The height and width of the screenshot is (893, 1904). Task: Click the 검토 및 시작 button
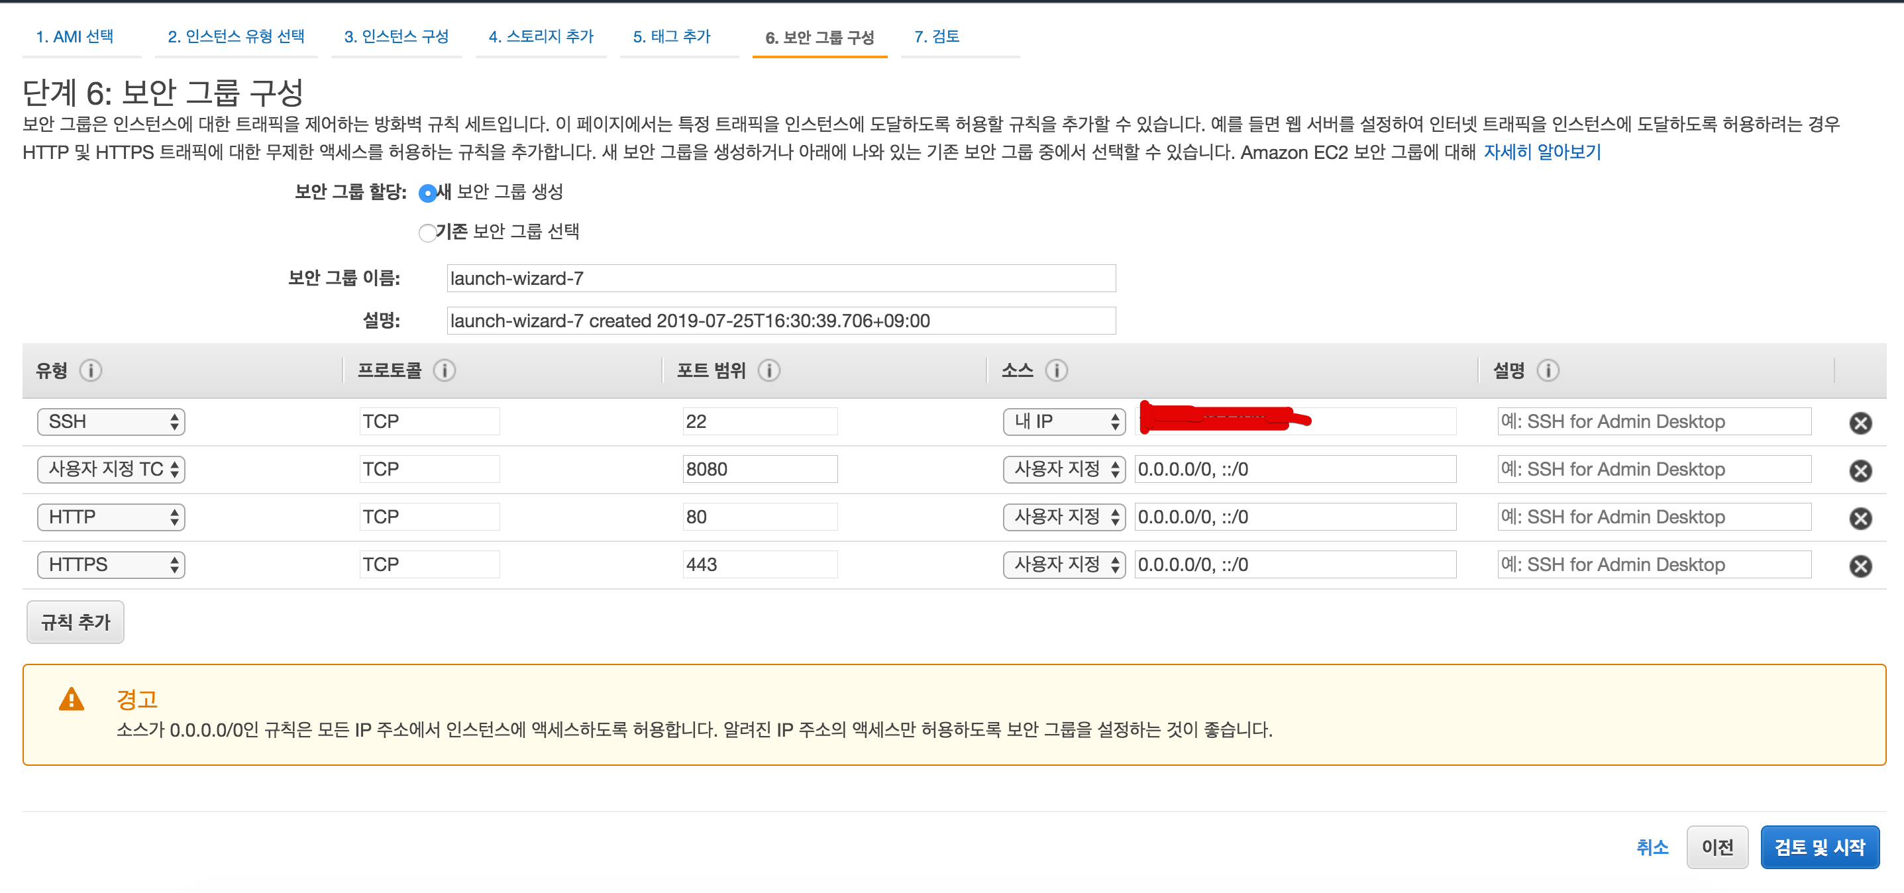1819,847
